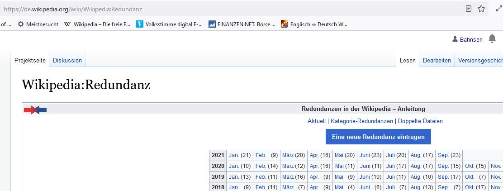
Task: Click Redundanzen in der Wikipedia – Anleitung header
Action: click(x=363, y=109)
